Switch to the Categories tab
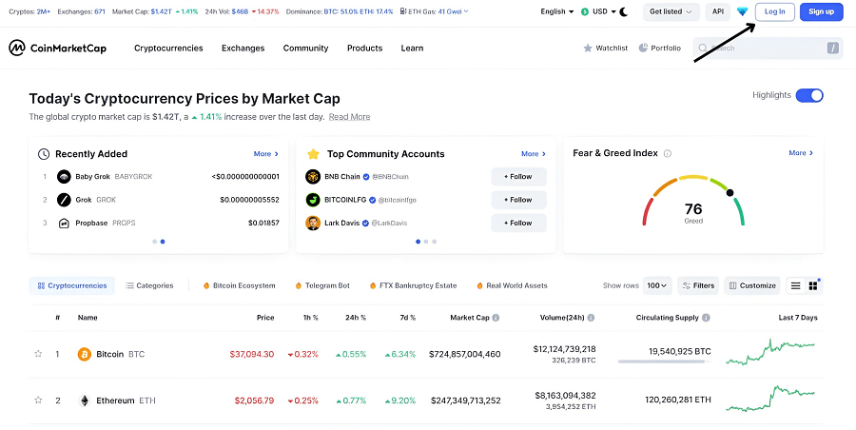 tap(149, 285)
